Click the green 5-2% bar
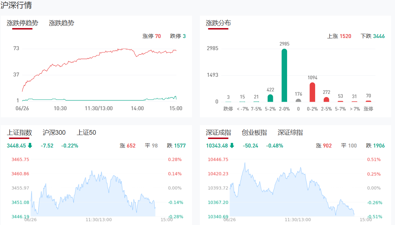Viewport: 395px width, 225px height. pyautogui.click(x=270, y=98)
